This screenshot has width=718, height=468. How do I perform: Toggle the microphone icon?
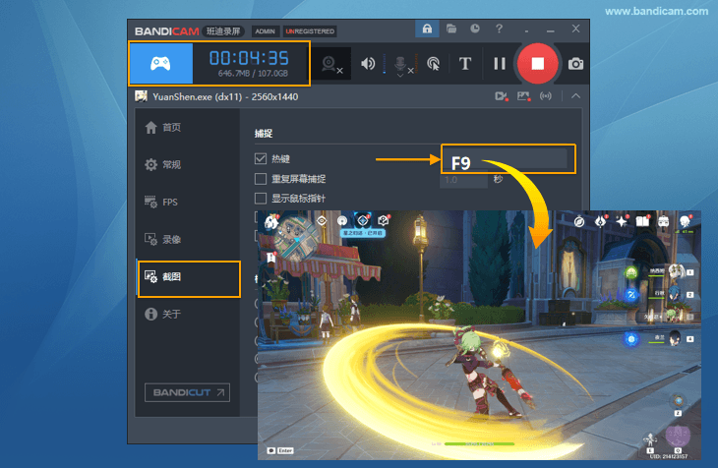click(400, 64)
